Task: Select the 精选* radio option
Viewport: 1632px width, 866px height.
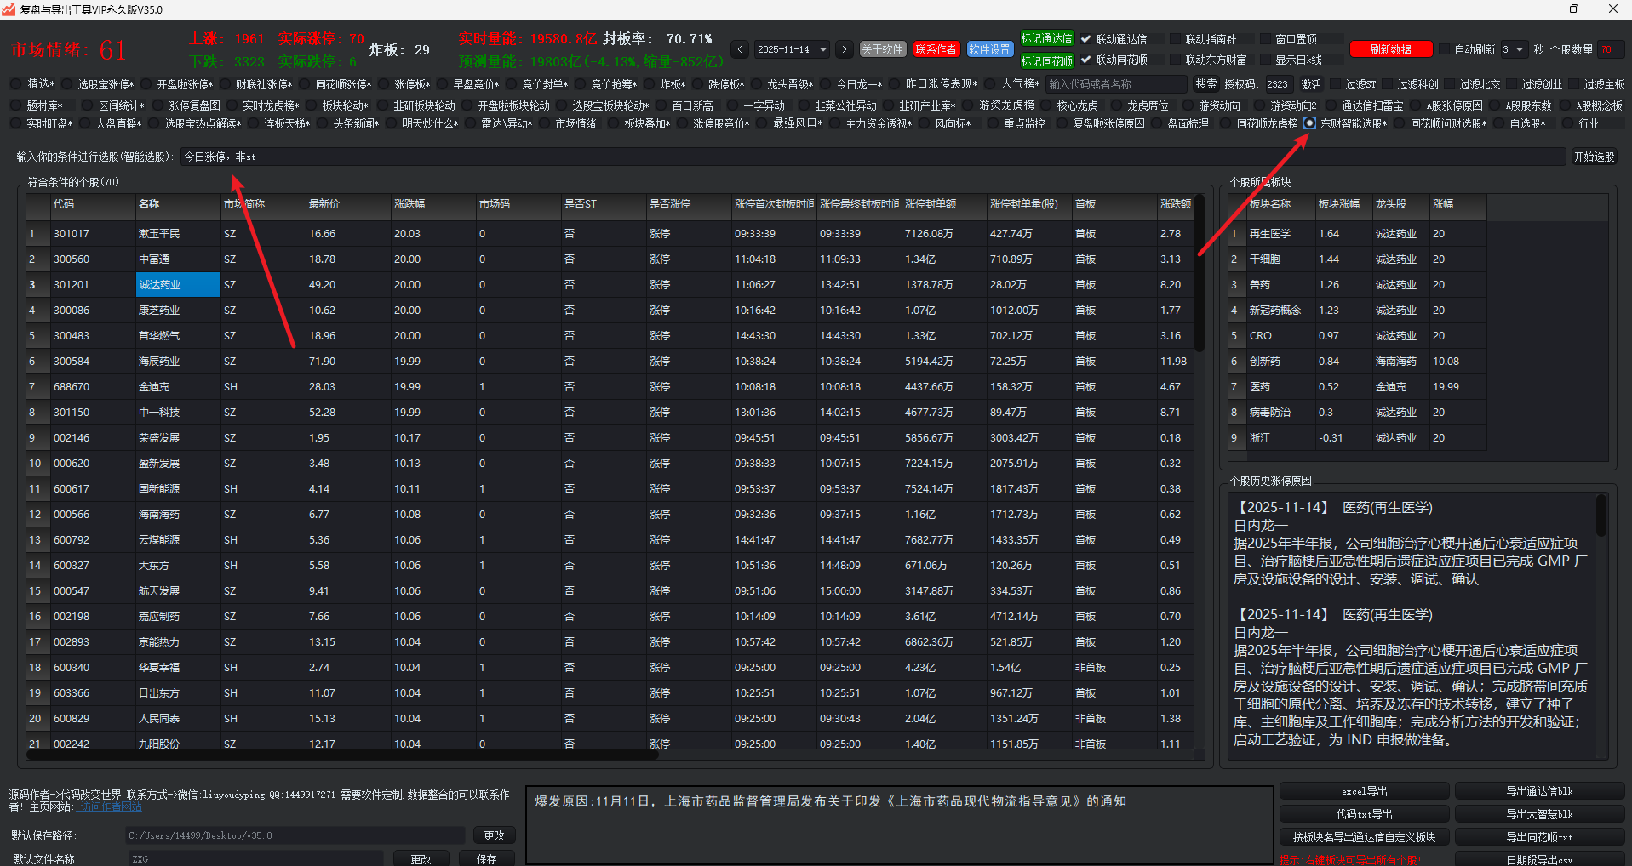Action: point(16,84)
